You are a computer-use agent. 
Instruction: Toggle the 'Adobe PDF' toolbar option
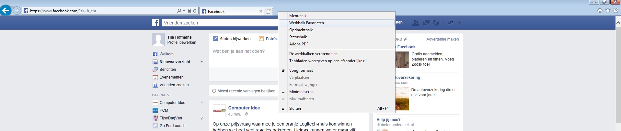[337, 44]
